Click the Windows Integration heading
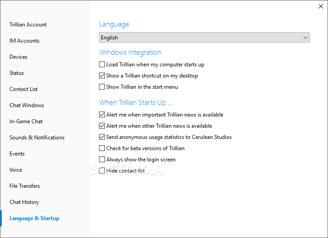This screenshot has width=328, height=238. point(130,52)
